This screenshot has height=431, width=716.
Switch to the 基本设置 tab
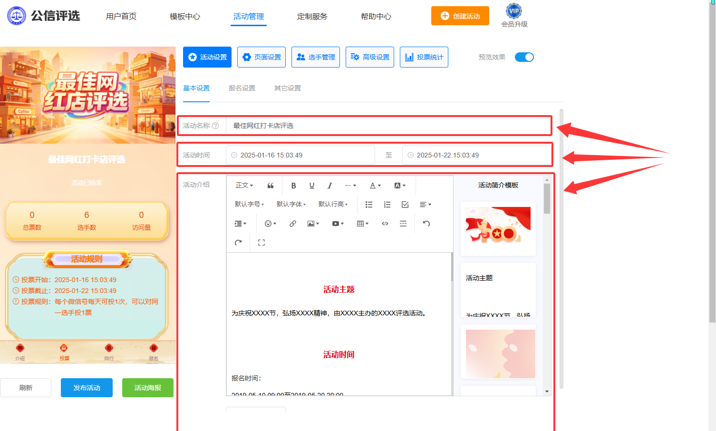196,88
